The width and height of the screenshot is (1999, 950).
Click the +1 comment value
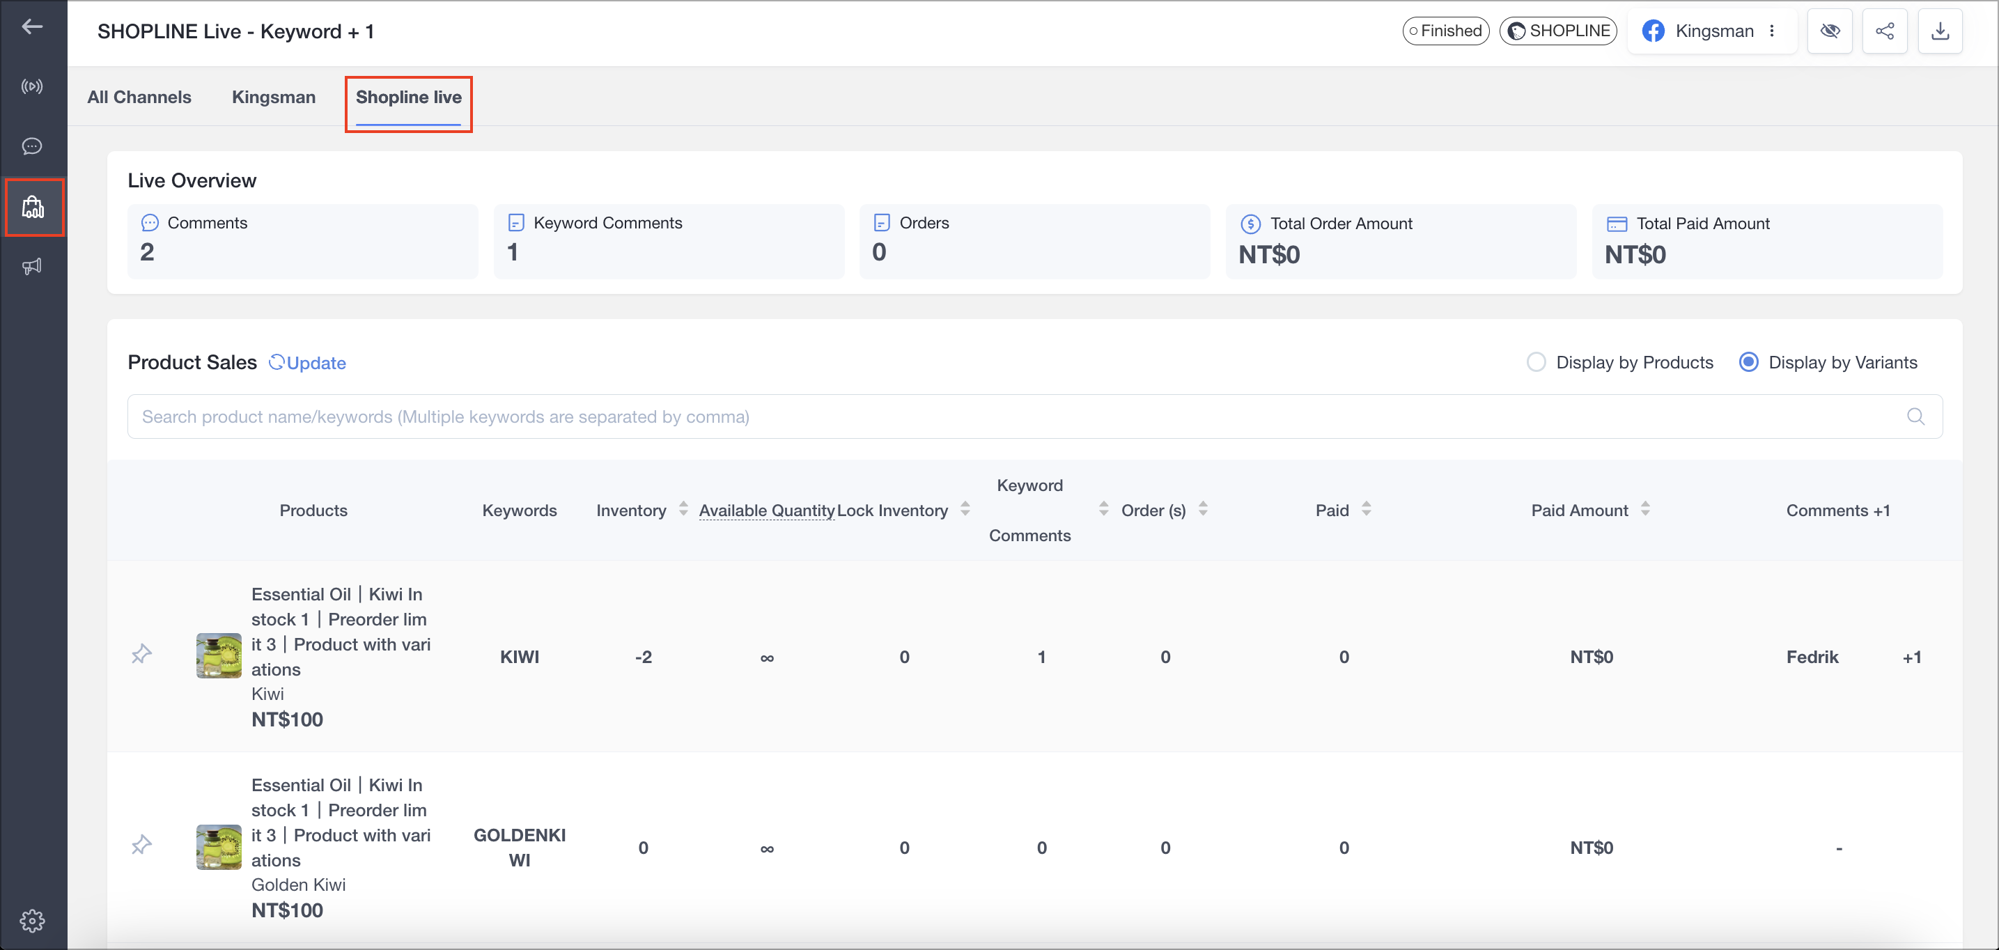pos(1912,657)
